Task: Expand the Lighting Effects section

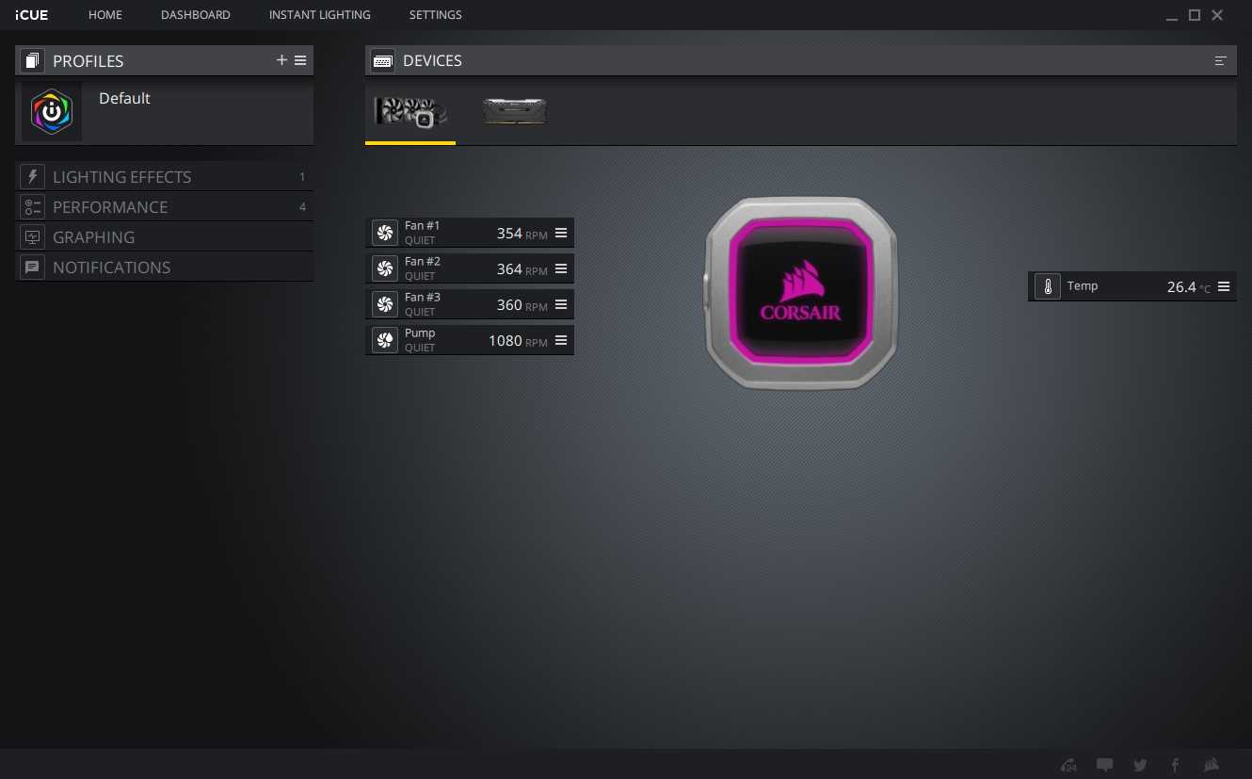Action: 121,177
